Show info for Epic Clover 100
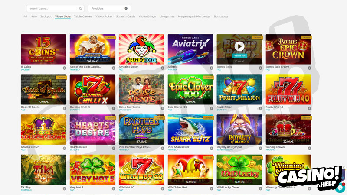Screen dimensions: 347x195 pos(212,108)
